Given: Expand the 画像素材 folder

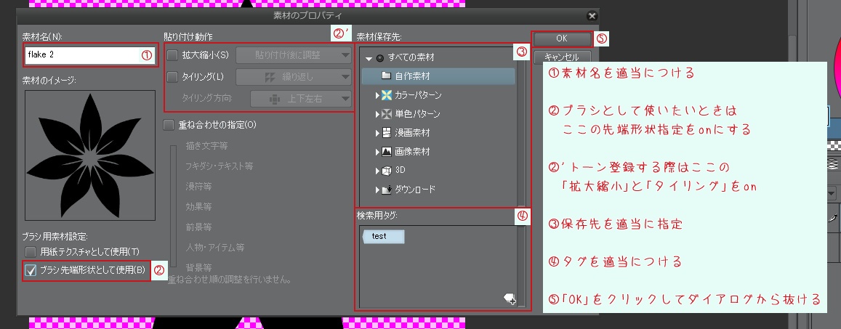Looking at the screenshot, I should coord(377,152).
